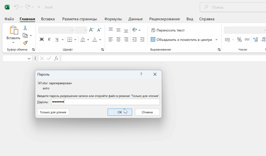Select the Format Painter brush icon
Viewport: 266px width, 156px height.
coord(25,43)
